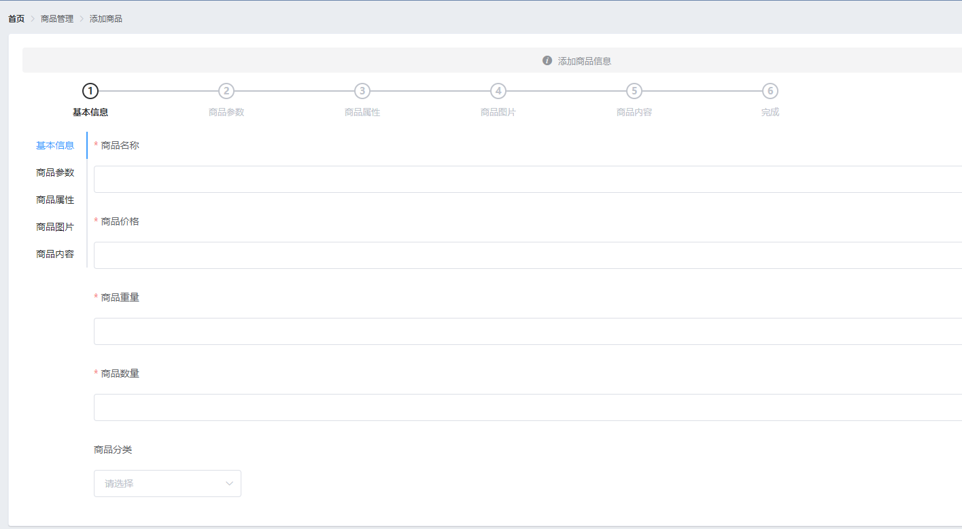
Task: Switch to the 商品内容 side tab
Action: click(55, 254)
